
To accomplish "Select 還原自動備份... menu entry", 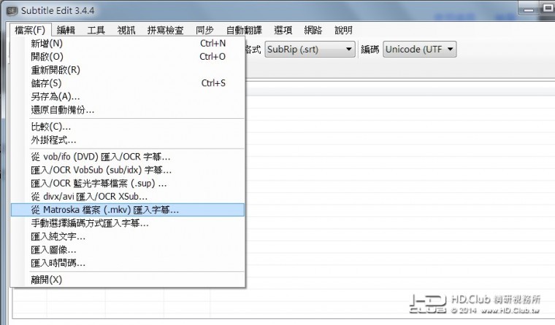I will click(128, 110).
